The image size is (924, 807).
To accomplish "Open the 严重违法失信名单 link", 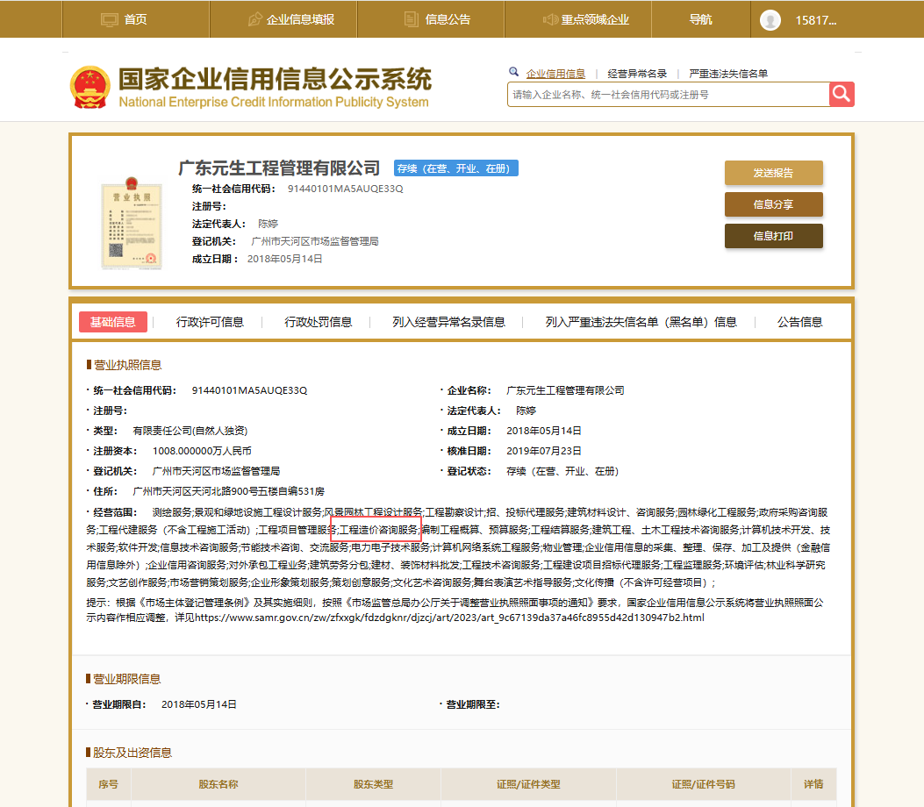I will point(728,73).
